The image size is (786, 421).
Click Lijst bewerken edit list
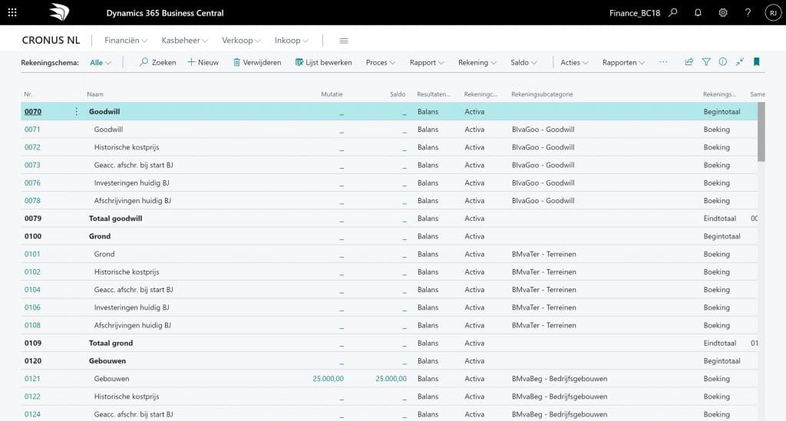(x=323, y=62)
